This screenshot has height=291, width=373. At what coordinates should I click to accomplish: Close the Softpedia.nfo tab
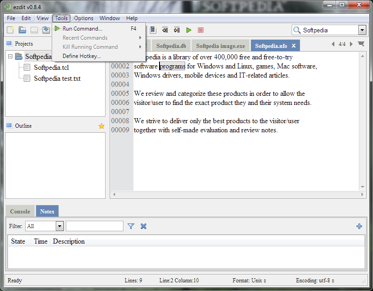pos(294,46)
